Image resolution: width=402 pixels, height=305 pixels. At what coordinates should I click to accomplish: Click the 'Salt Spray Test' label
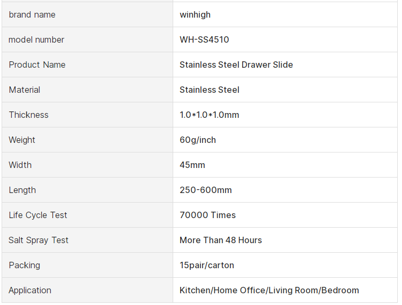click(x=38, y=240)
